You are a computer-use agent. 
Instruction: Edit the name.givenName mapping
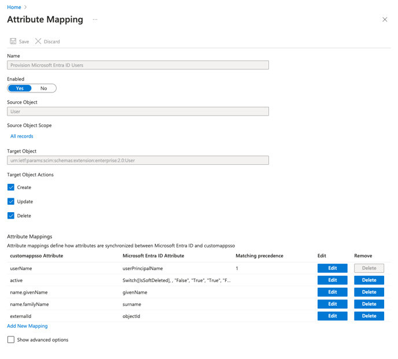[x=332, y=292]
